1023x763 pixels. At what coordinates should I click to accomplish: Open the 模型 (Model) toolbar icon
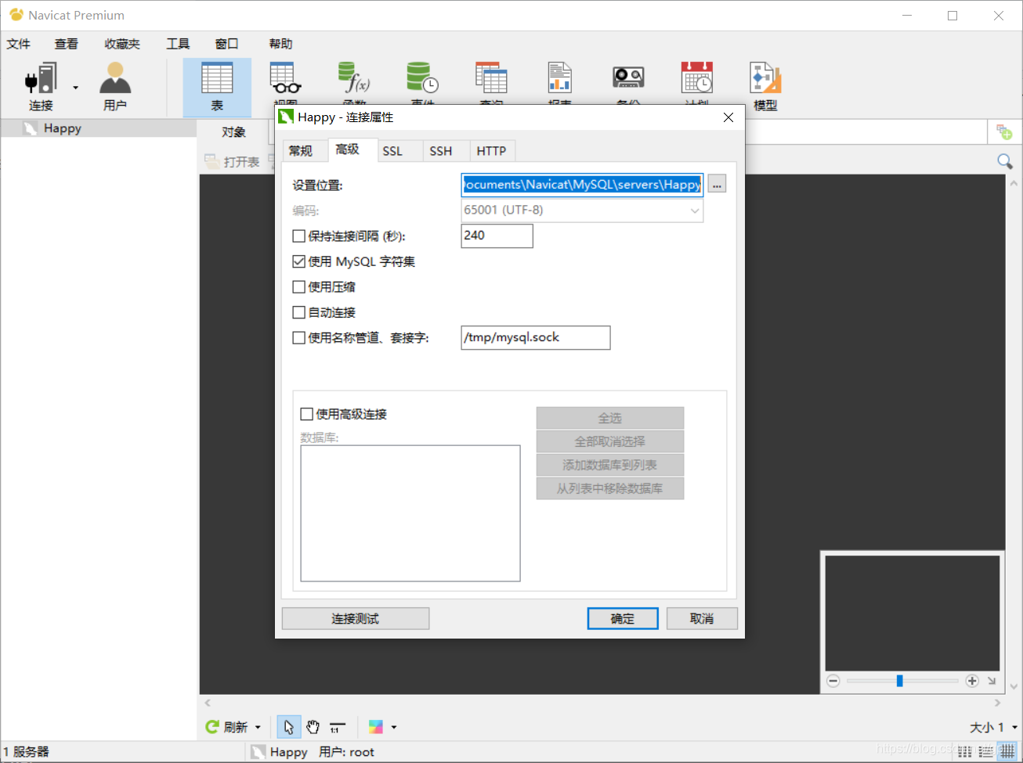[x=765, y=86]
